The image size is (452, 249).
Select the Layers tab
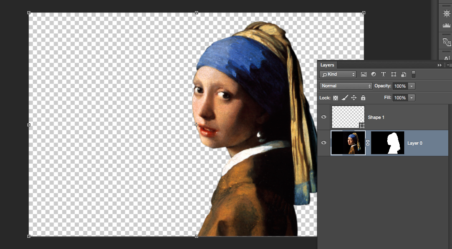[x=327, y=65]
